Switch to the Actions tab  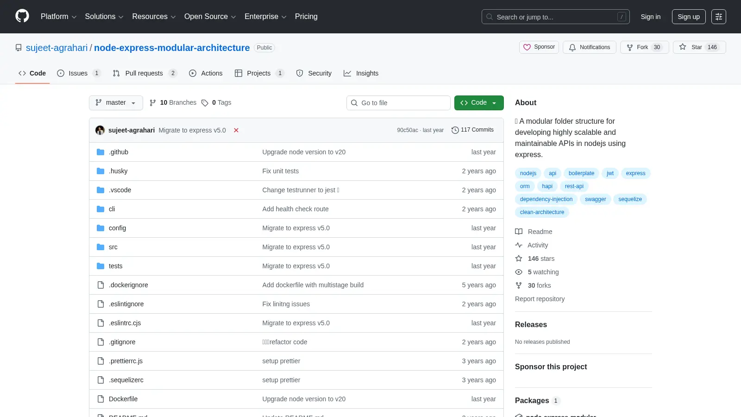click(206, 73)
